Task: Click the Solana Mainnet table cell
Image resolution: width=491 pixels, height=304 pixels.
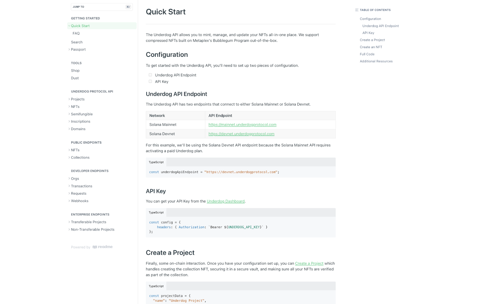Action: (176, 125)
